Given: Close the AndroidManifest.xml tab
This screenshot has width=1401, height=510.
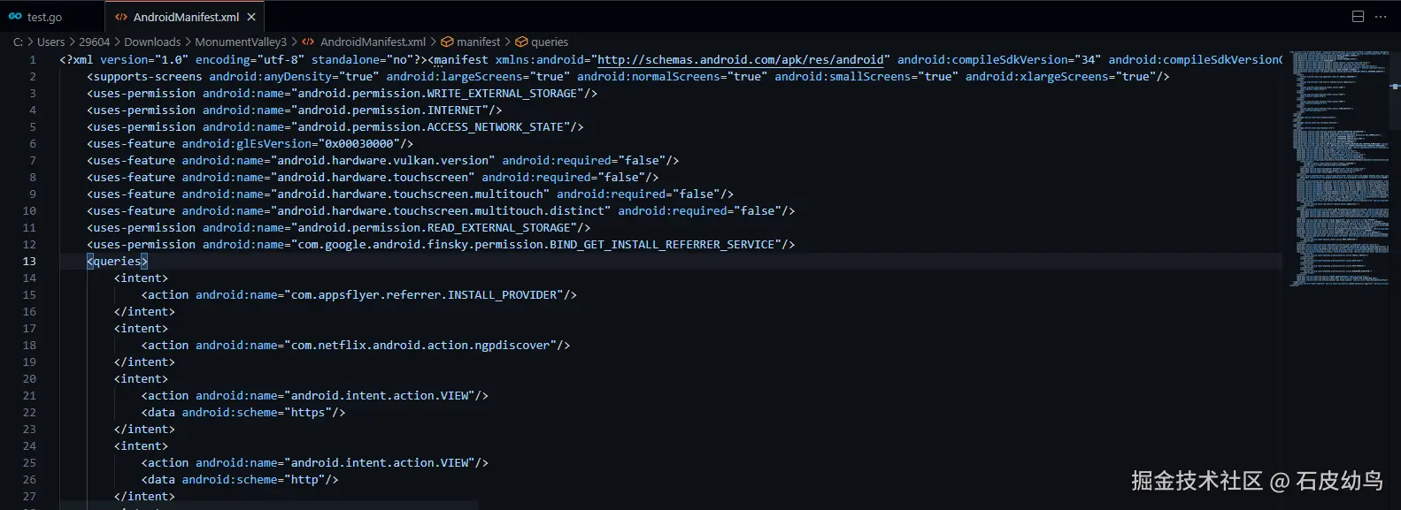Looking at the screenshot, I should pos(252,17).
